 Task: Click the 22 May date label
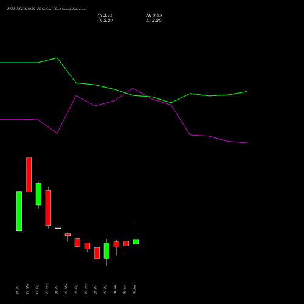(66, 289)
